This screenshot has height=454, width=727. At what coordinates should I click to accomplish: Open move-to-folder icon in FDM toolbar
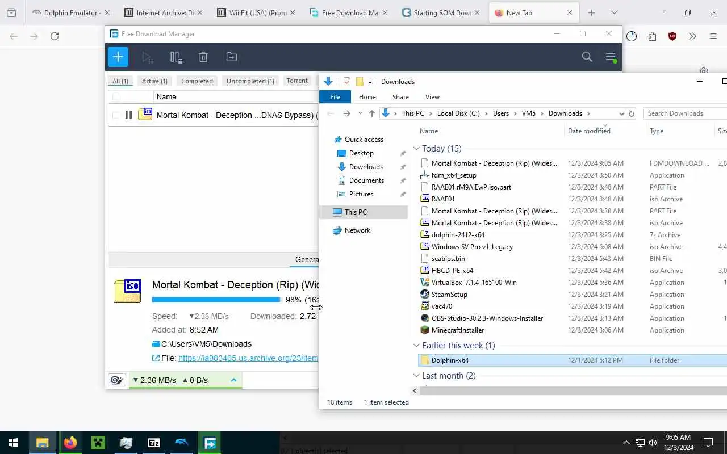(232, 57)
